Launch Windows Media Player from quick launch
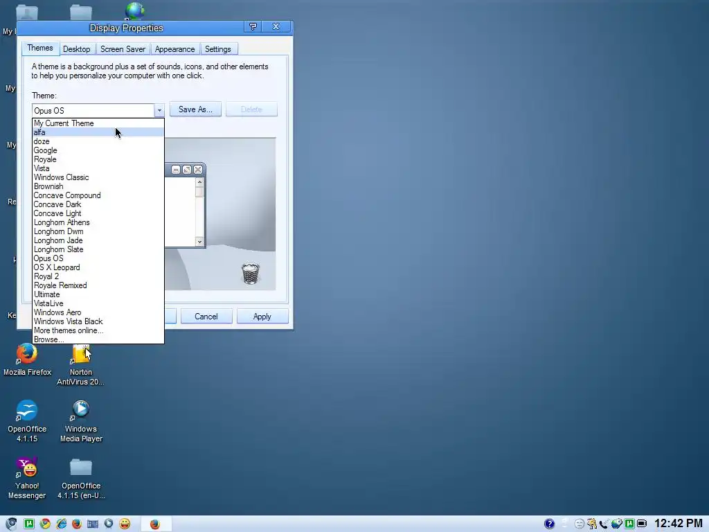The width and height of the screenshot is (709, 532). click(109, 524)
